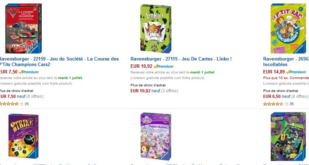Open the Ravensburger 22159 Cars2 title link
The width and height of the screenshot is (309, 165).
point(59,62)
